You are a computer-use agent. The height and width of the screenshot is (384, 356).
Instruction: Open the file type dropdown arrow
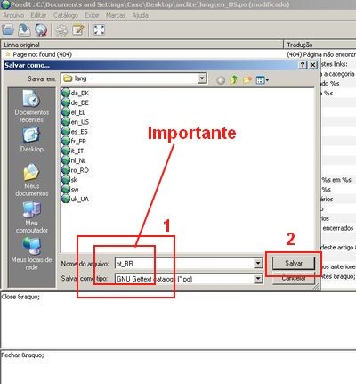pos(258,279)
